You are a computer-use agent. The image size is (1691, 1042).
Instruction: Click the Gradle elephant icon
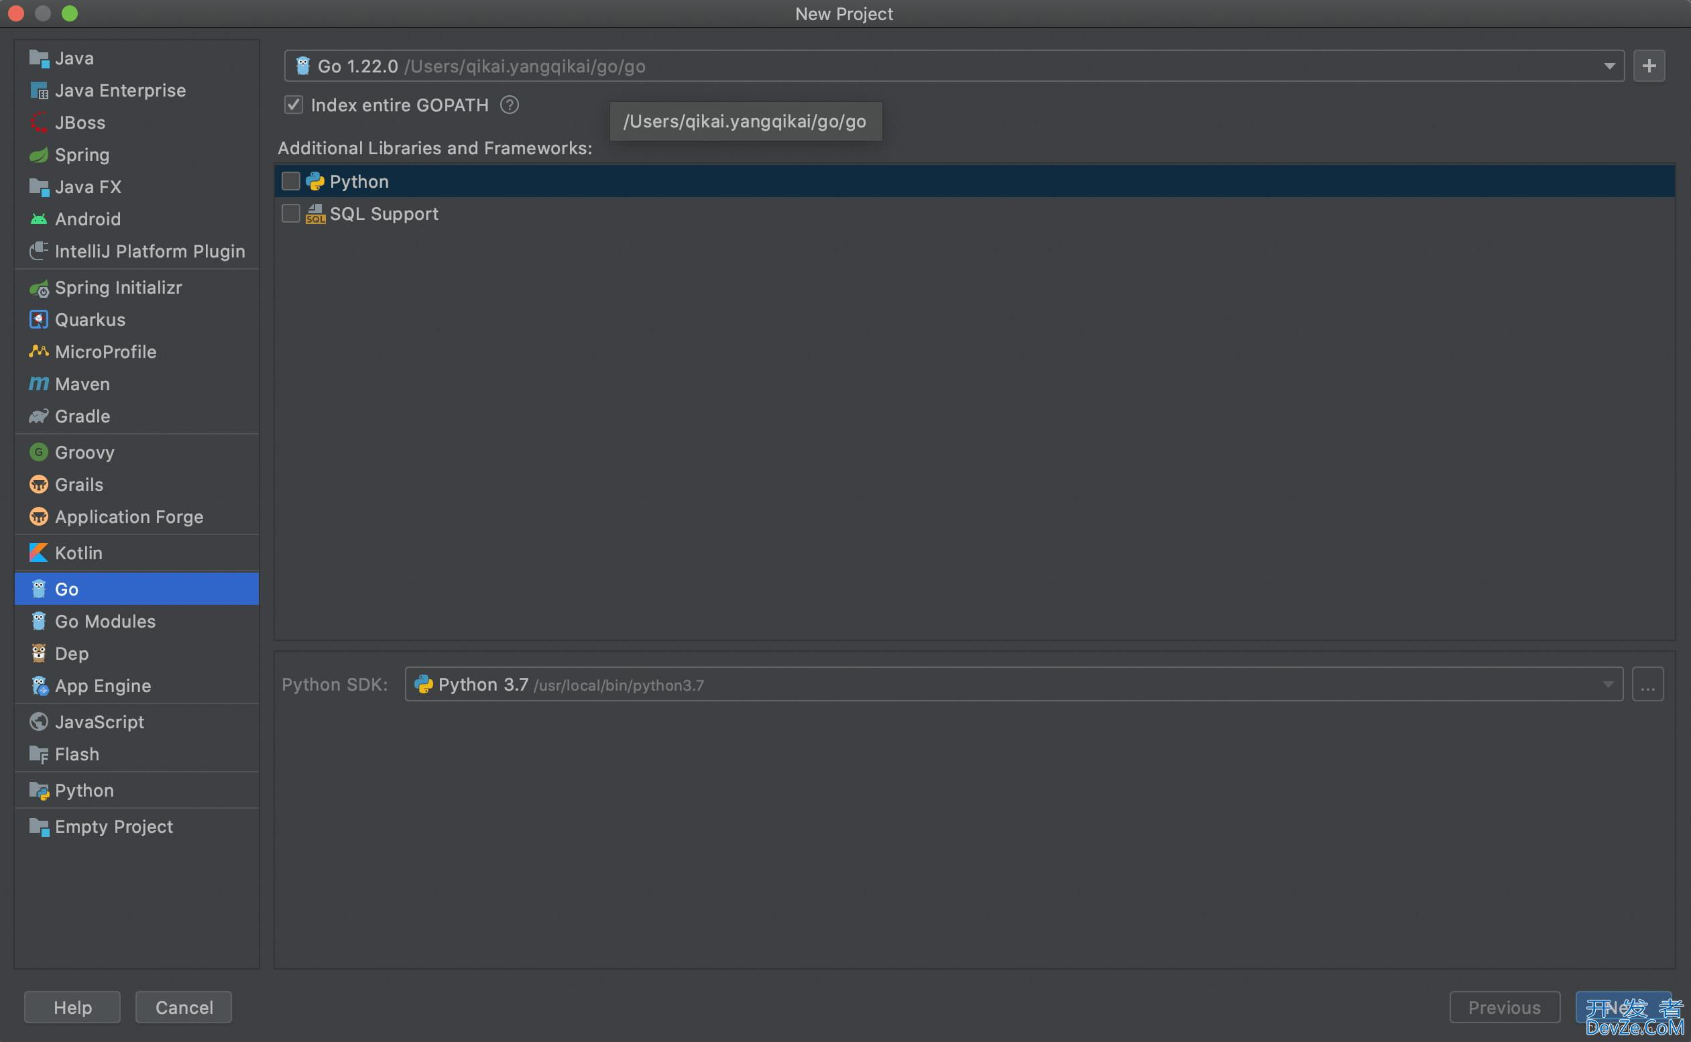click(x=39, y=416)
